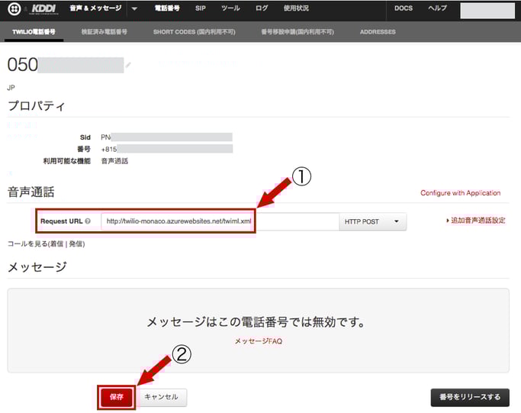Open the メッセージFAQ link

point(259,341)
